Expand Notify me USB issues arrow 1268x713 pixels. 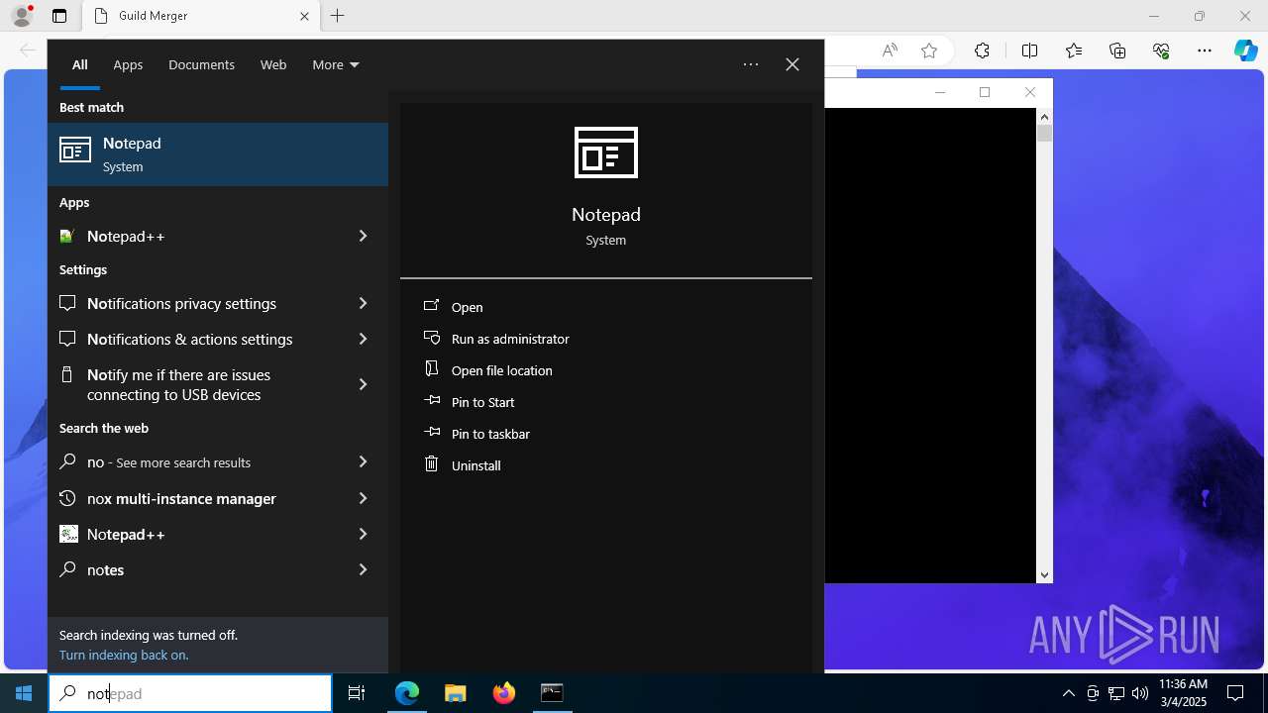coord(363,384)
